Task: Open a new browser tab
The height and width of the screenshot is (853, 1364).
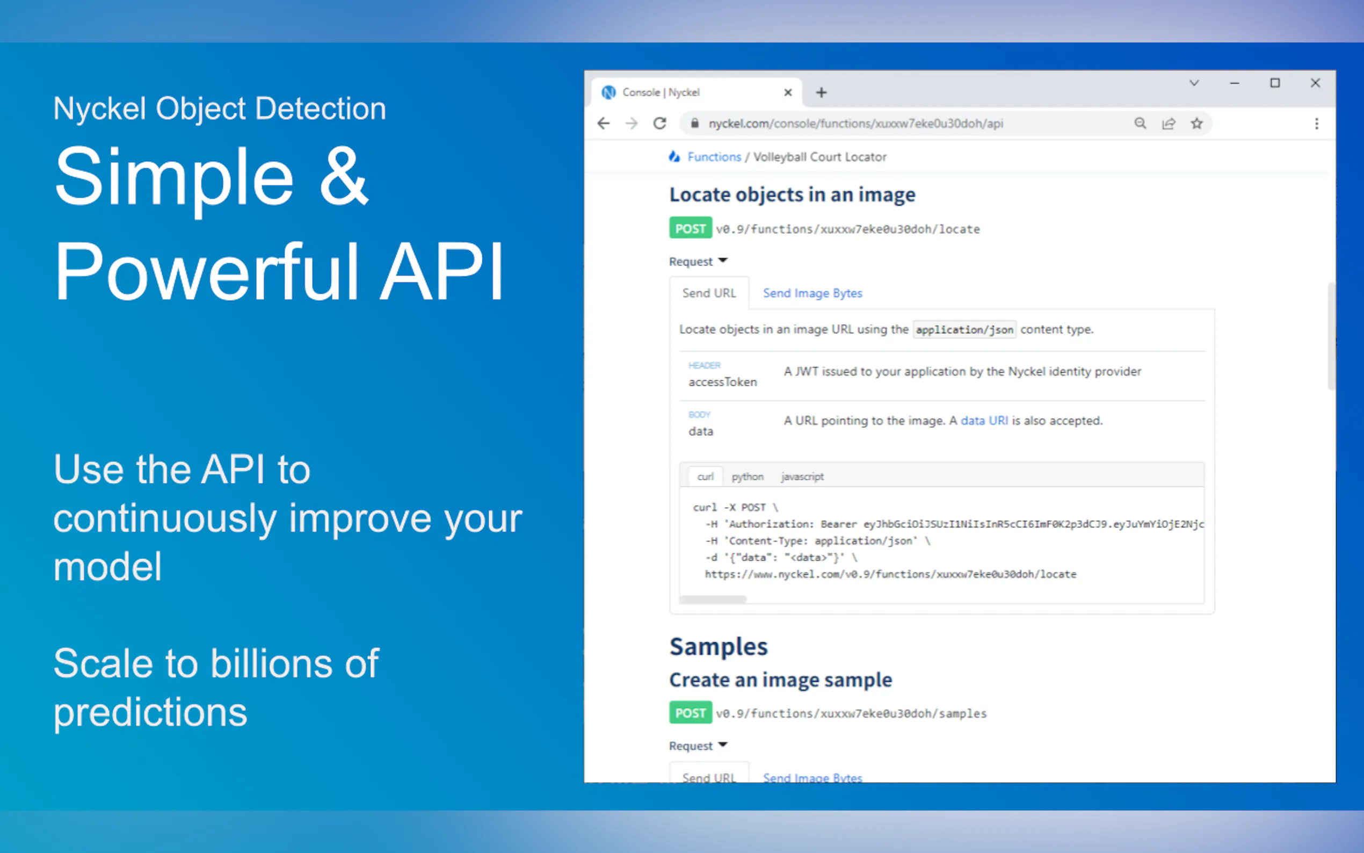Action: (x=822, y=92)
